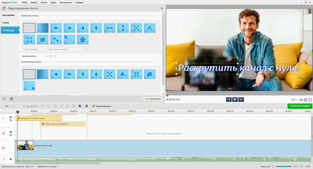Select typewriter appearance animation
Screen dimensions: 313x169
(x=83, y=39)
